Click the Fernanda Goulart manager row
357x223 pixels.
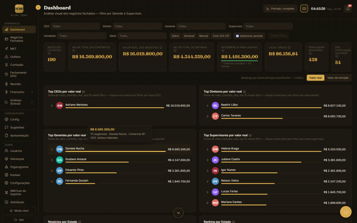(120, 181)
